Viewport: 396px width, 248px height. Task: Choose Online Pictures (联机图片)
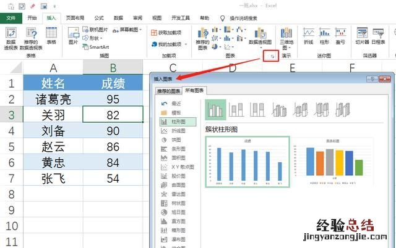[x=95, y=30]
